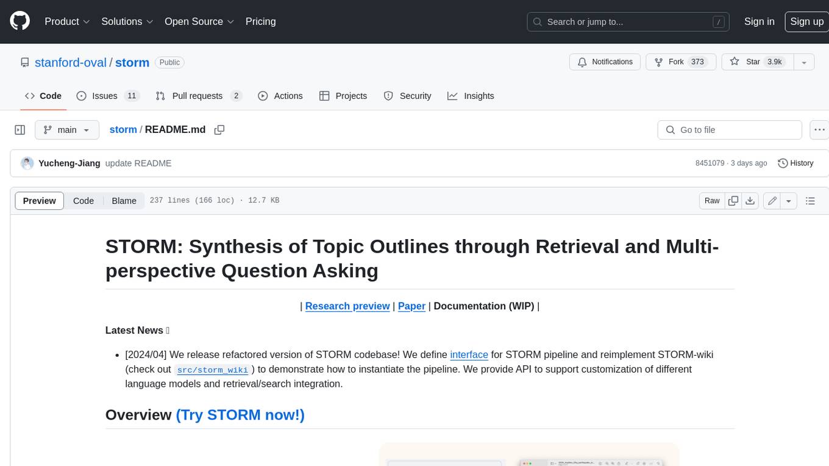
Task: Open the Research preview link
Action: (347, 306)
